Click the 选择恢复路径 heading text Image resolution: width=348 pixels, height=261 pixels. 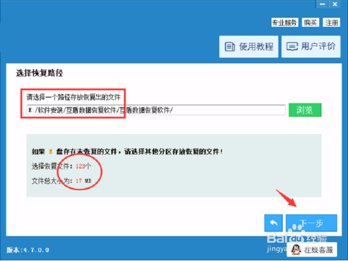pos(40,73)
